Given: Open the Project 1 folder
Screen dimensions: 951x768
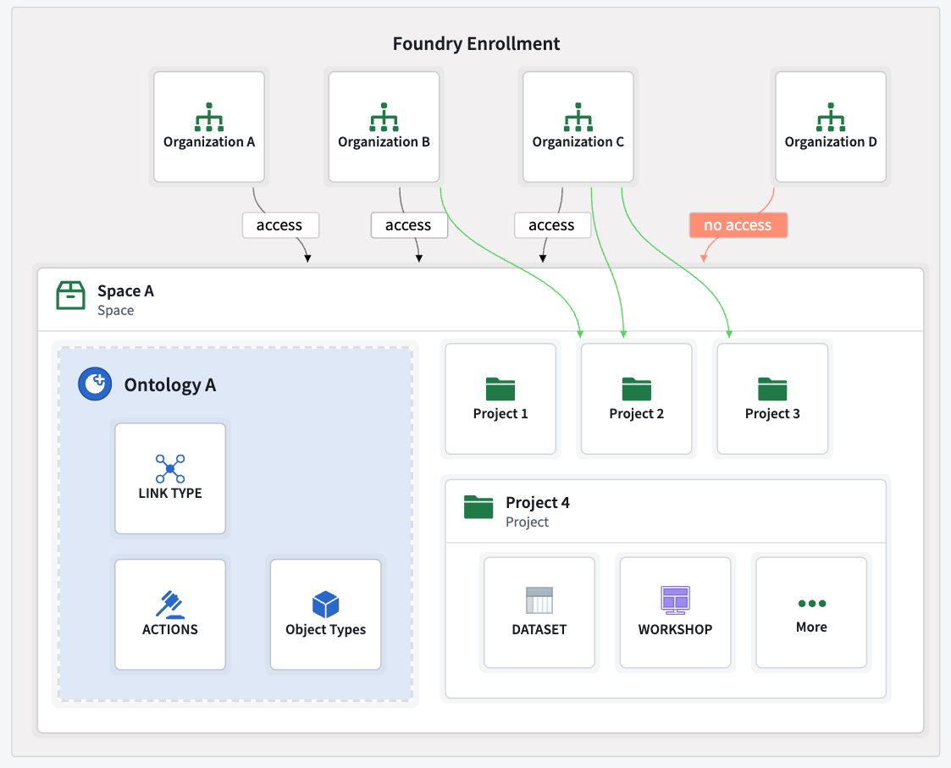Looking at the screenshot, I should [x=500, y=387].
